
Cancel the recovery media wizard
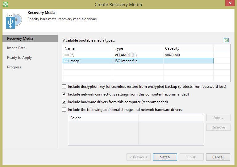click(x=218, y=157)
